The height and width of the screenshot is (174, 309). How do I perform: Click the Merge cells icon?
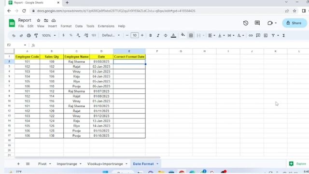[198, 35]
